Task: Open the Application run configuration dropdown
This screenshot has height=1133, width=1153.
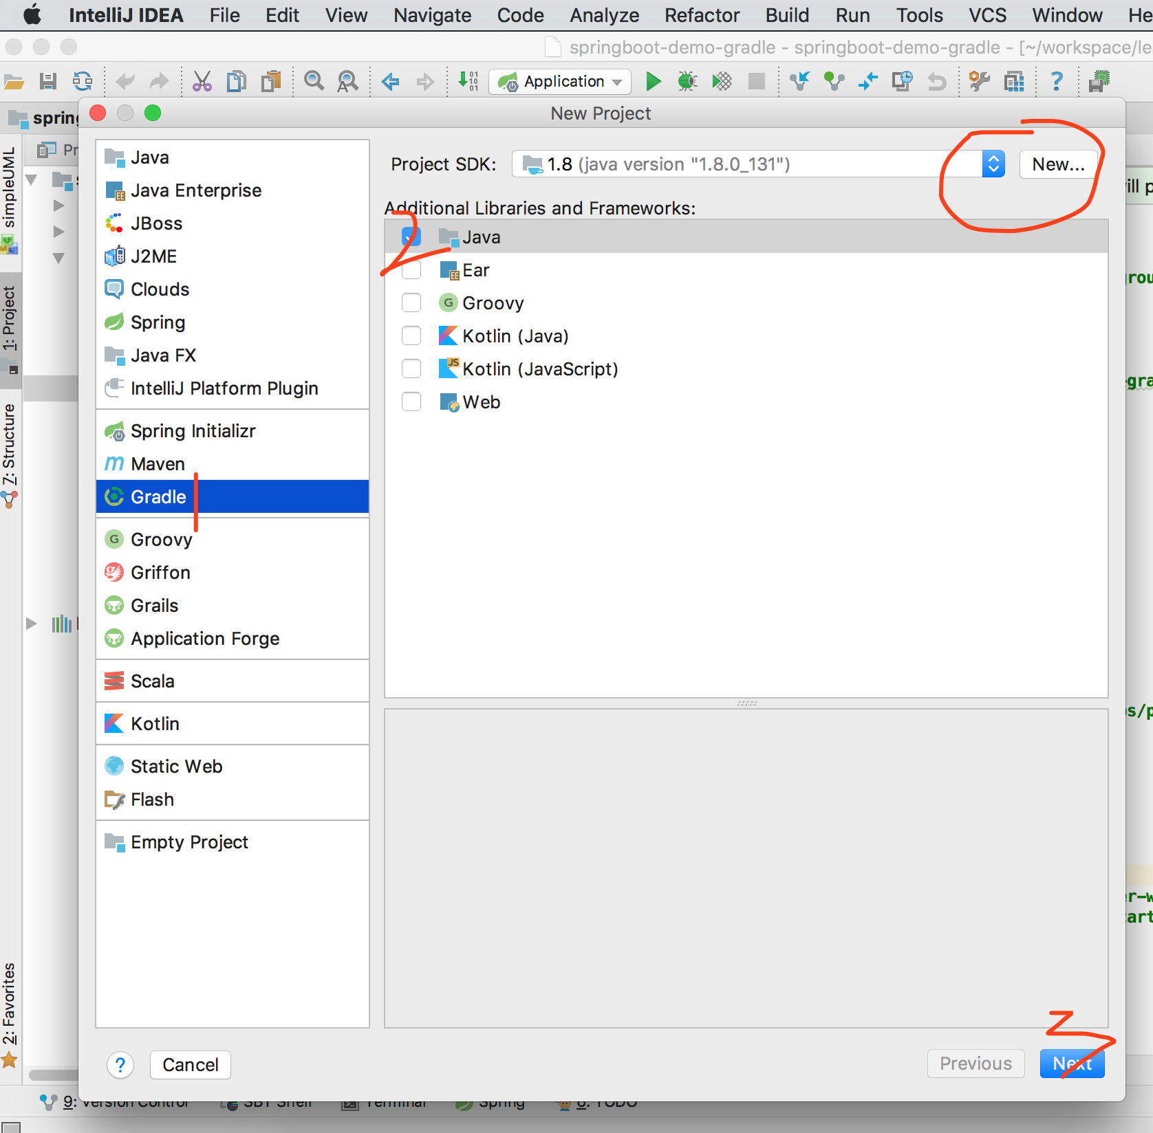Action: 560,82
